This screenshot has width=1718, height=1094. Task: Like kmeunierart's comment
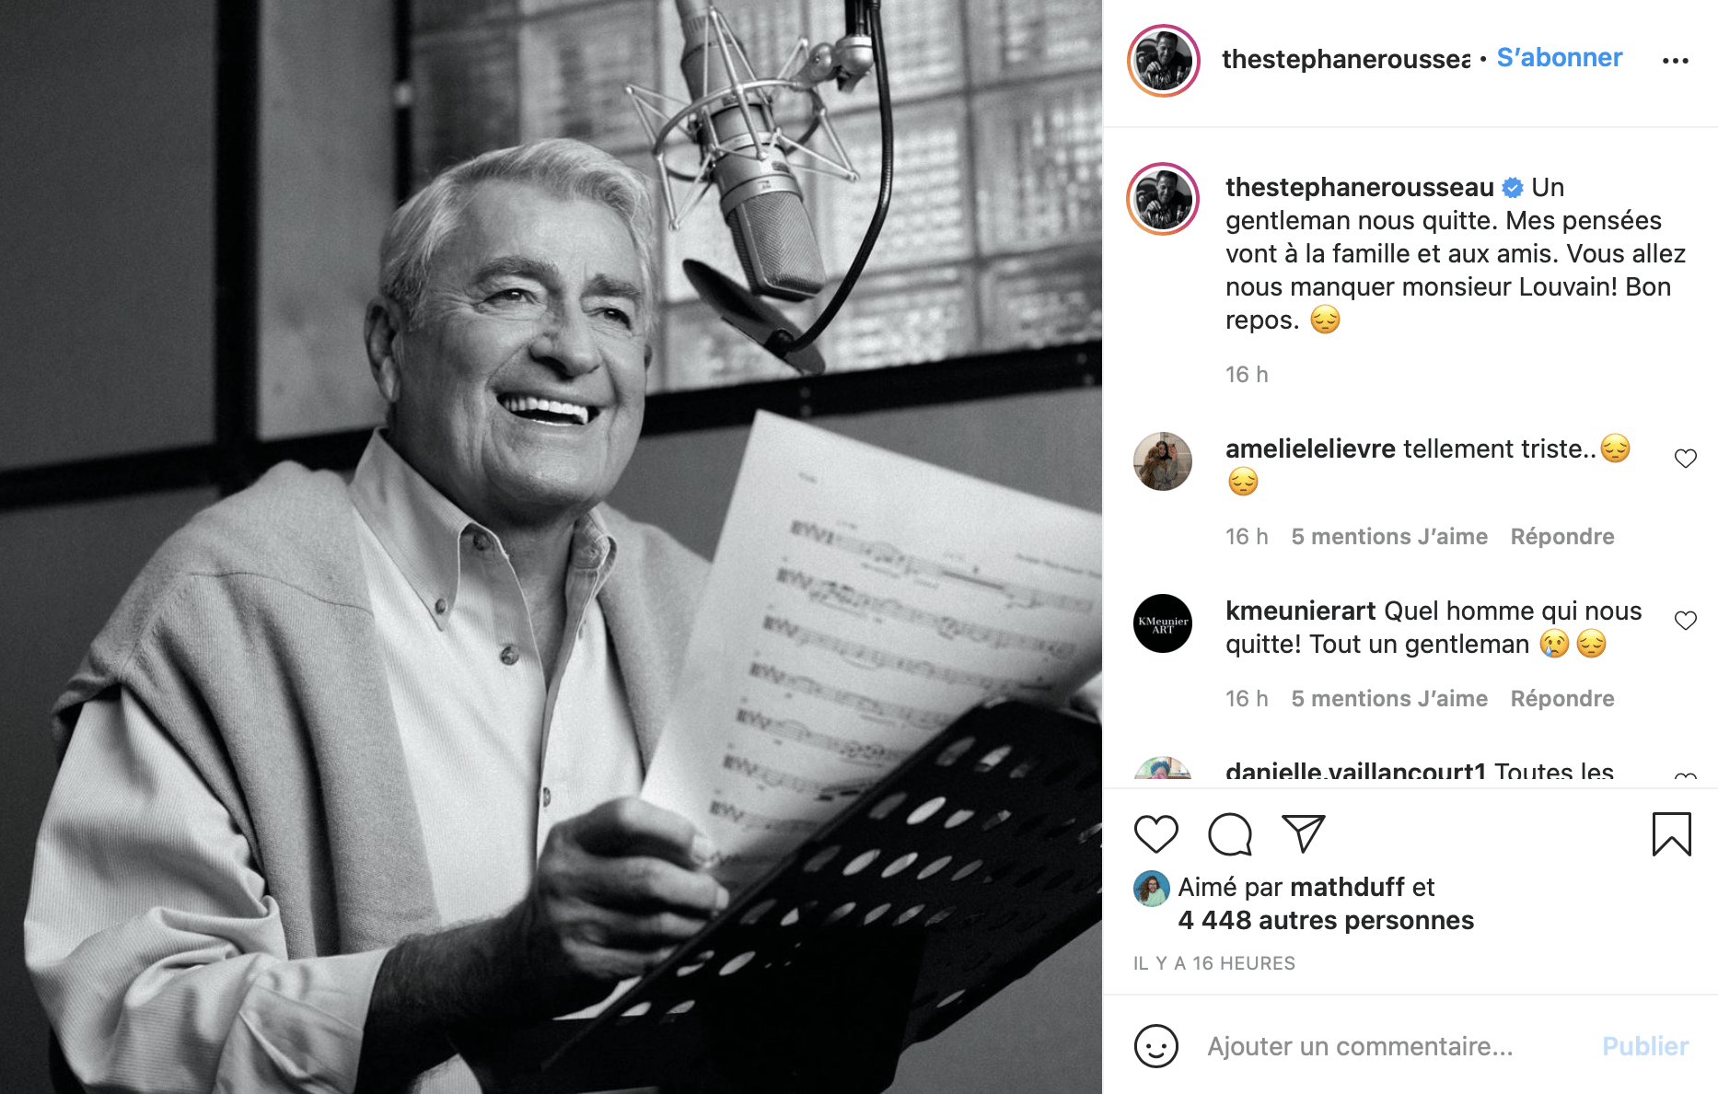pos(1685,621)
